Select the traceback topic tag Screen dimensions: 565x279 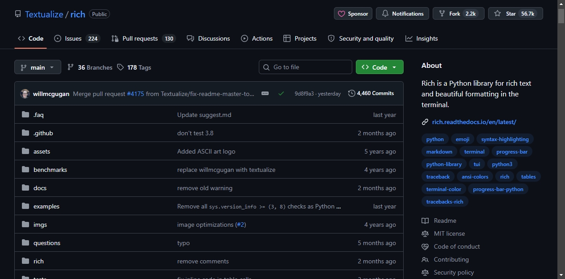pyautogui.click(x=438, y=177)
